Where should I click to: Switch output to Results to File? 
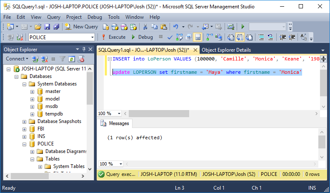point(249,37)
